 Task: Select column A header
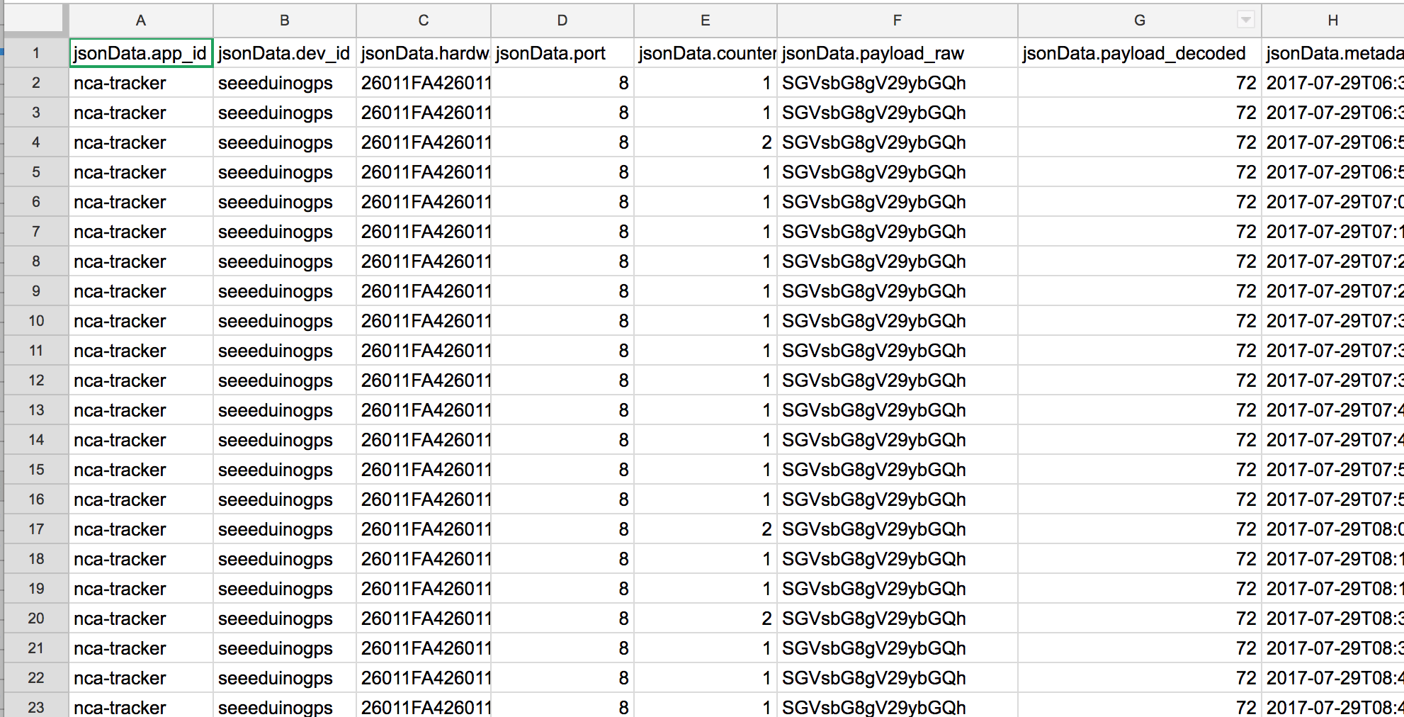pos(141,20)
